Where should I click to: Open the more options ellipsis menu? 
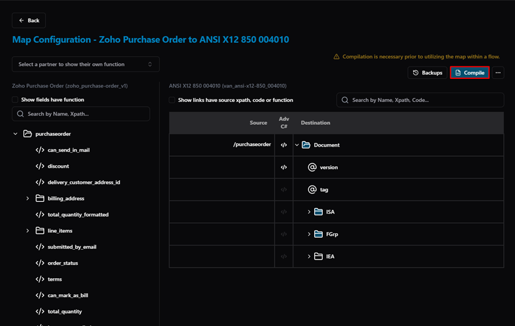coord(498,73)
